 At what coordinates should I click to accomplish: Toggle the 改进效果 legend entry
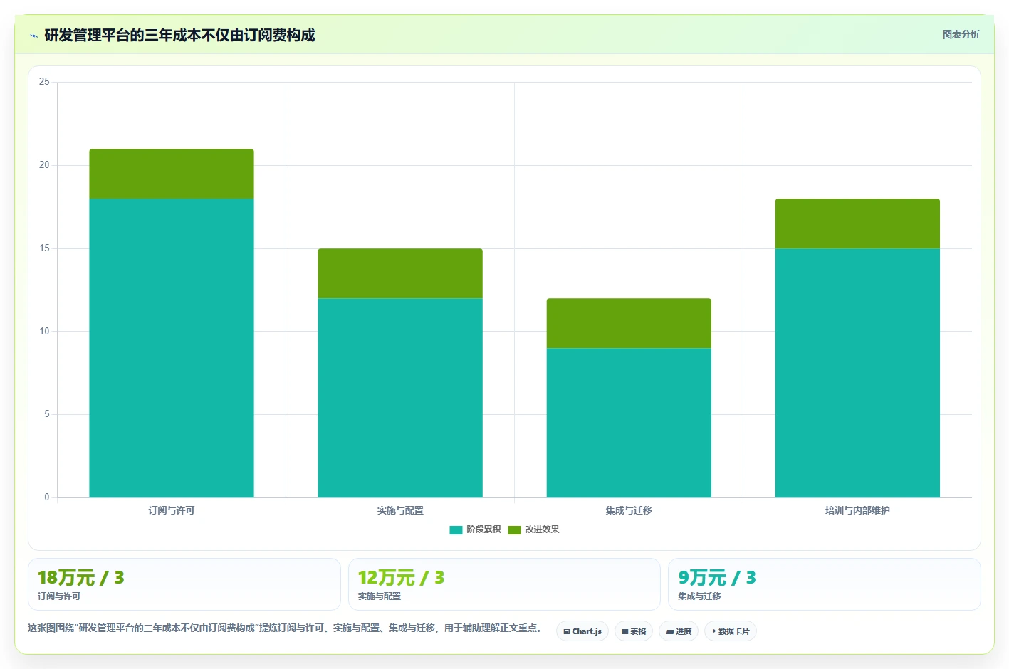click(533, 530)
